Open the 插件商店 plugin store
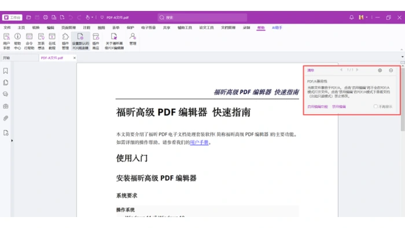This screenshot has width=405, height=228. point(96,41)
